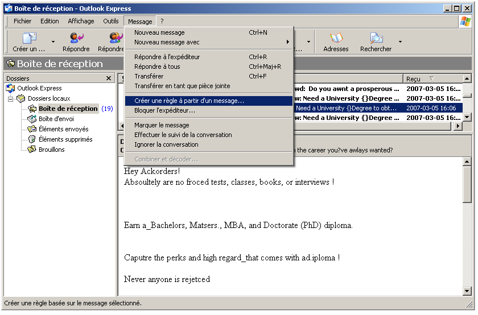
Task: Click message list scroll up arrow
Action: [x=467, y=78]
